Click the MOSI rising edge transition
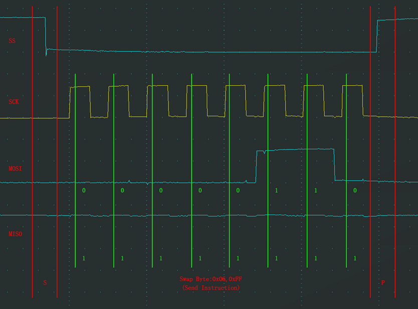The height and width of the screenshot is (309, 418). point(257,166)
